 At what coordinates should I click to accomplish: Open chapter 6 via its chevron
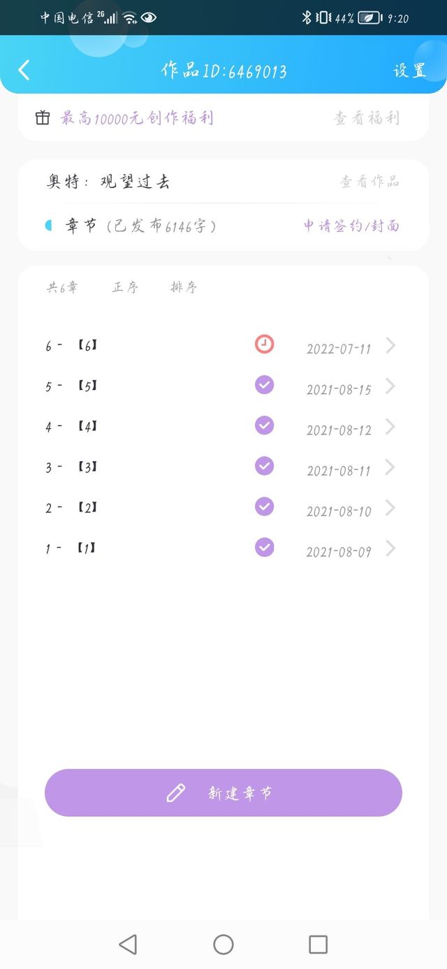pyautogui.click(x=390, y=345)
